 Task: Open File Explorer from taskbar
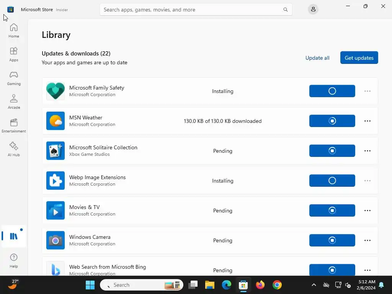(209, 285)
